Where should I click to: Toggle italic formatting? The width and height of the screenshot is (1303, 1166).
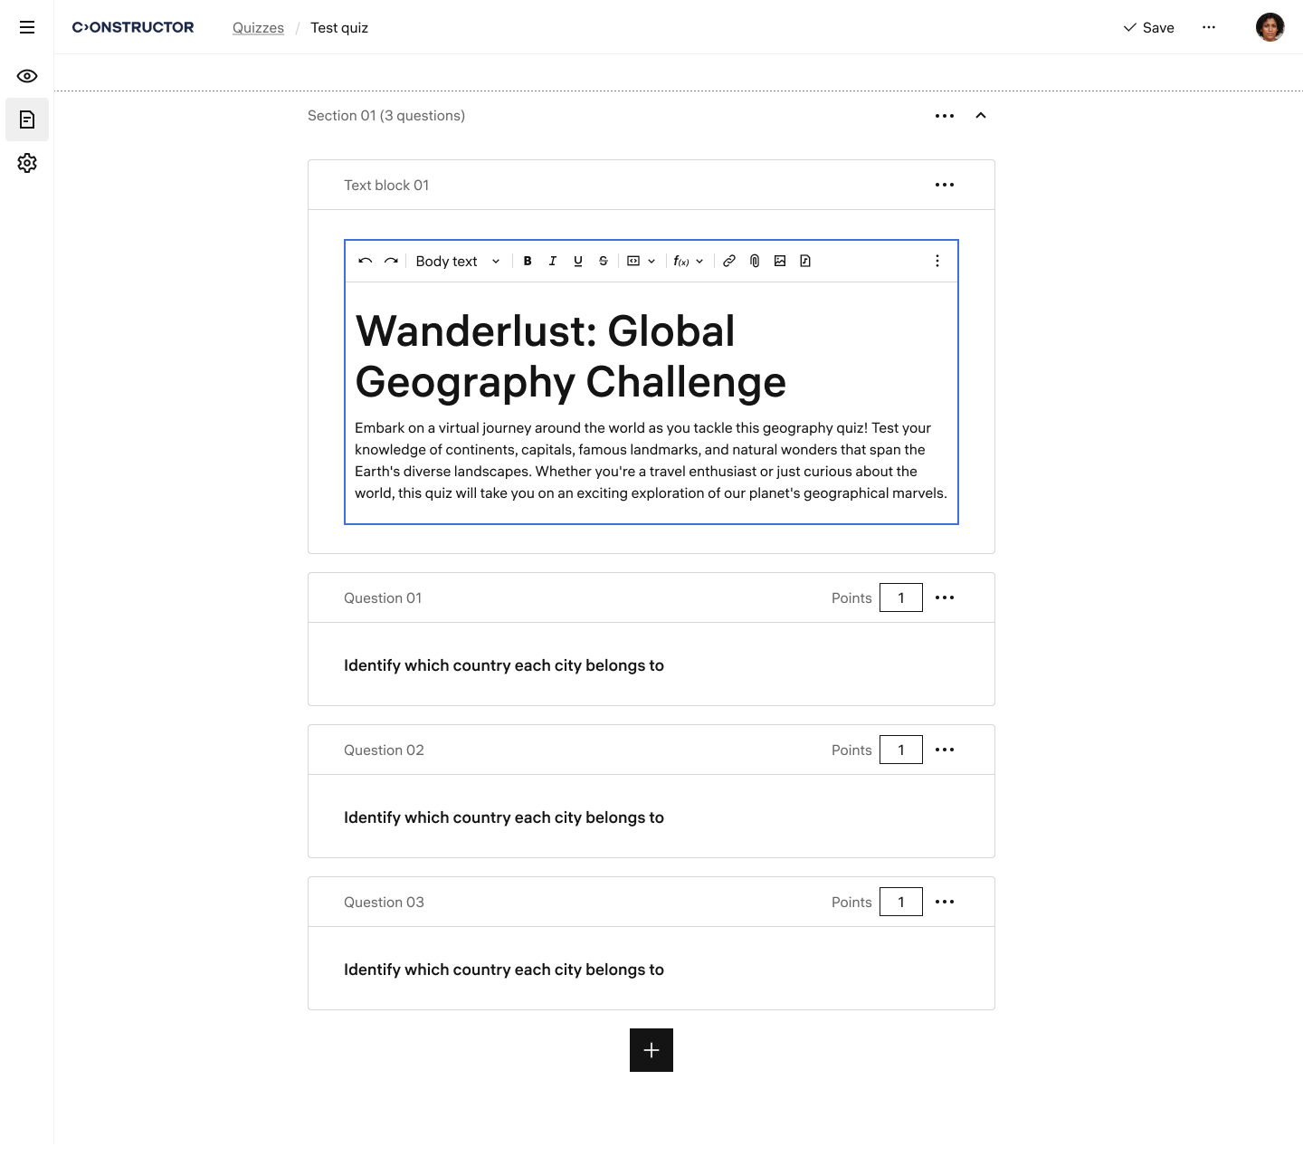pyautogui.click(x=553, y=261)
